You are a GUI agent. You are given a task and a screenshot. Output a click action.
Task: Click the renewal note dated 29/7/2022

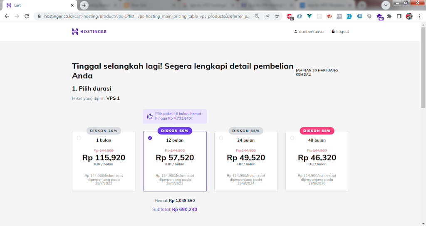click(104, 179)
